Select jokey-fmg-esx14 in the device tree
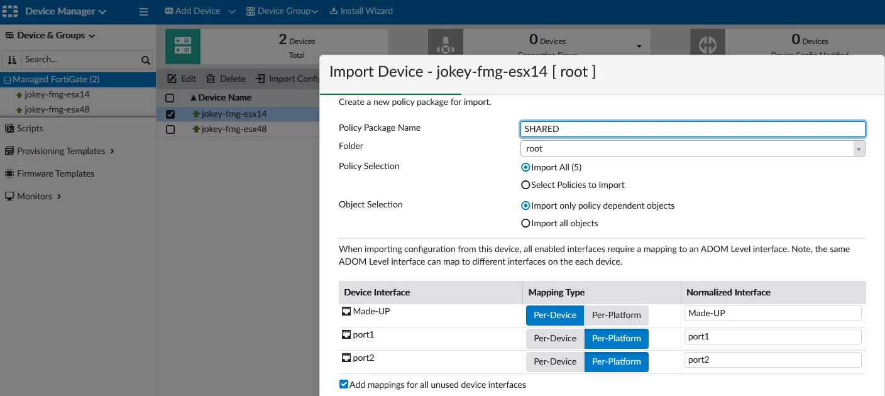The height and width of the screenshot is (396, 885). pos(57,95)
